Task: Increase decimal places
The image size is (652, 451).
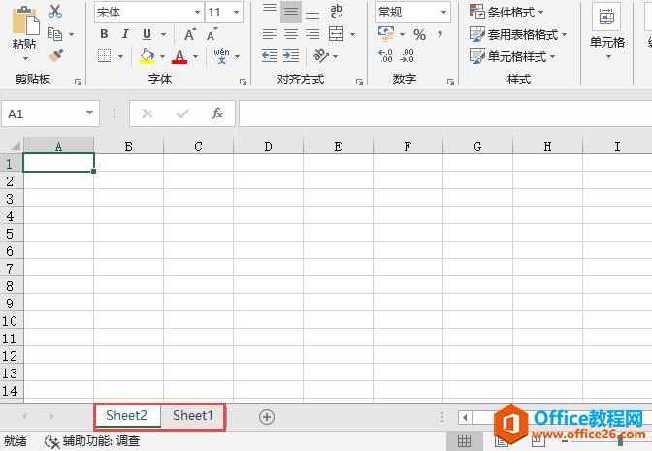Action: pos(385,55)
